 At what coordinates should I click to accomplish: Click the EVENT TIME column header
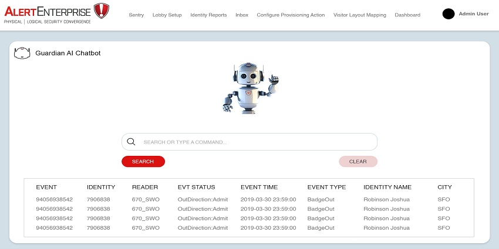(x=259, y=187)
